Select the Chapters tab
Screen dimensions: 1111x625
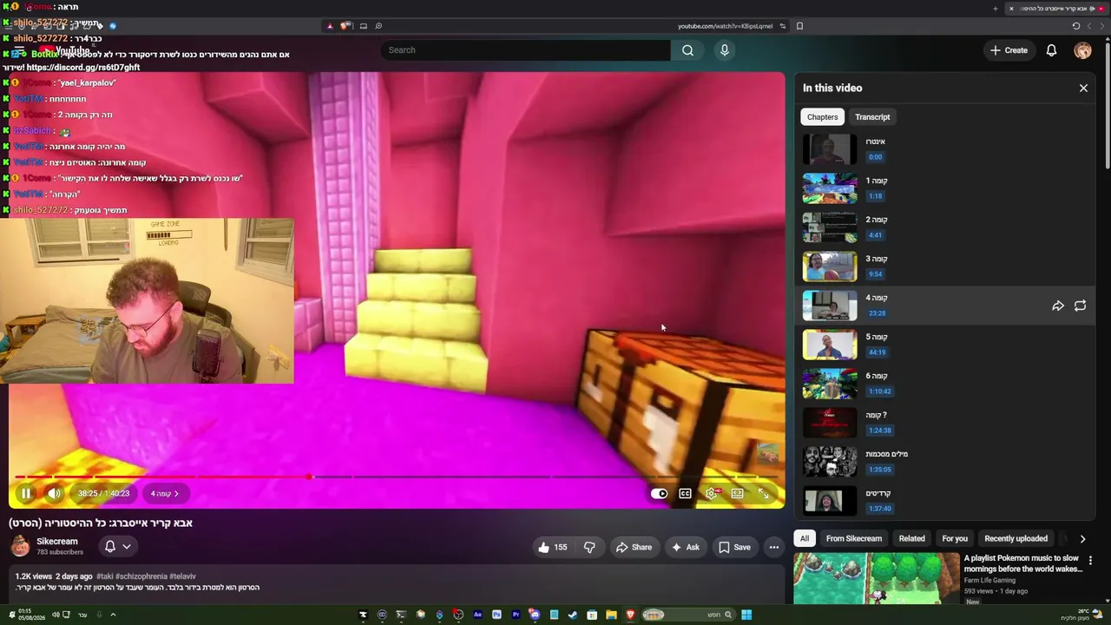coord(822,117)
